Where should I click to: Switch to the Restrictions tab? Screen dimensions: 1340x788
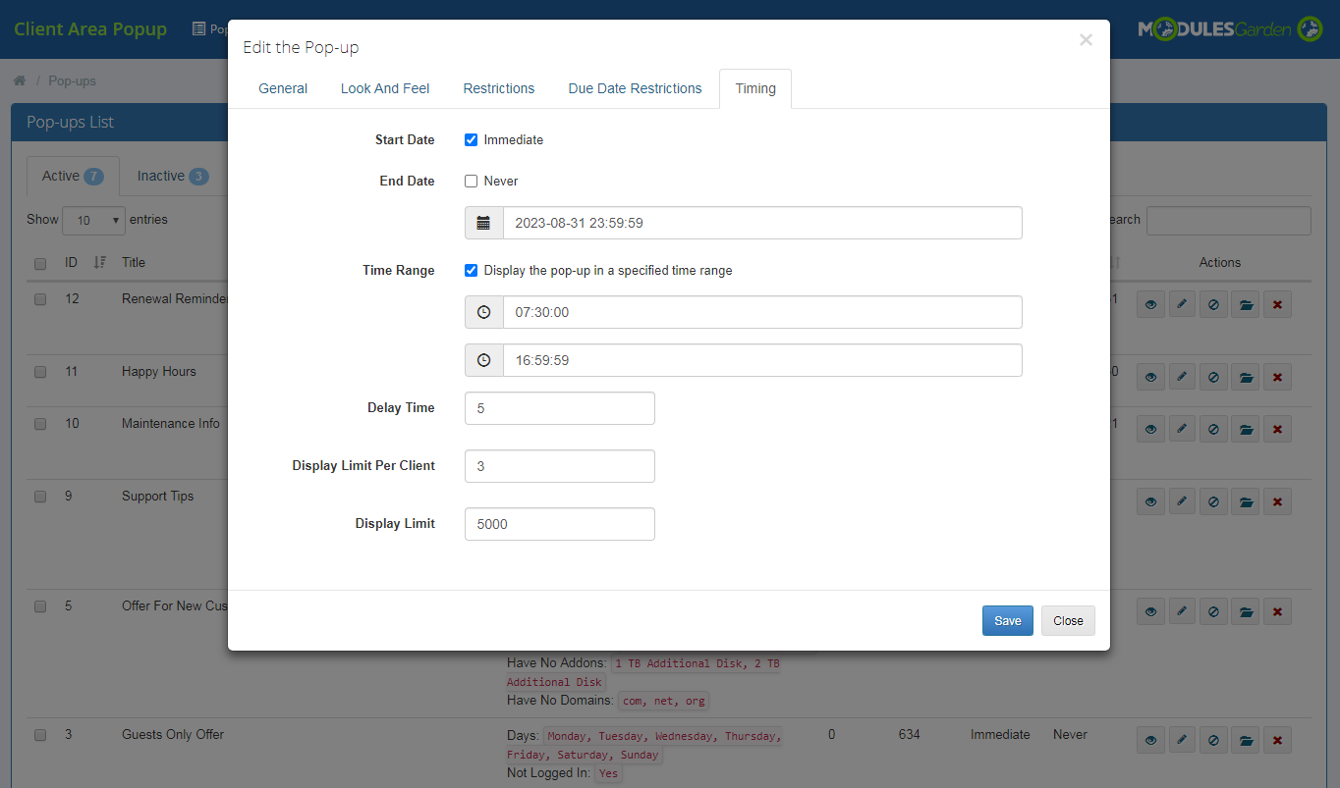tap(498, 88)
